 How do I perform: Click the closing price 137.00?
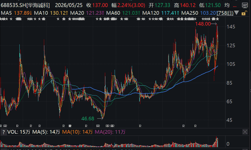point(100,5)
